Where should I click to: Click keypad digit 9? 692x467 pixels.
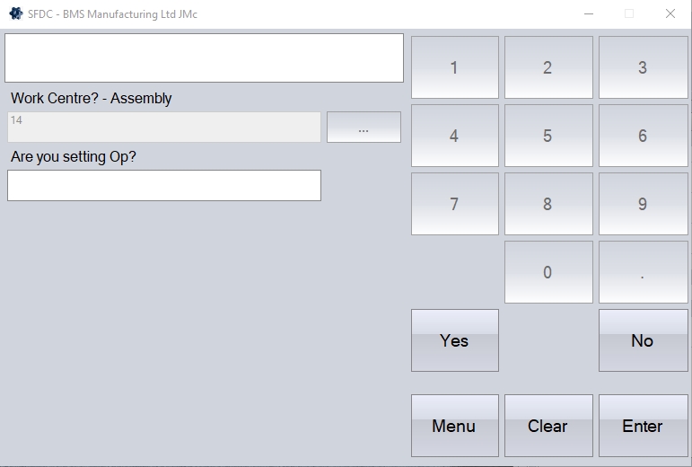tap(643, 204)
